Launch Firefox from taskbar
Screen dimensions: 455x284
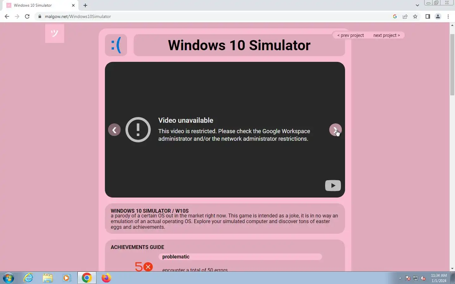[106, 278]
